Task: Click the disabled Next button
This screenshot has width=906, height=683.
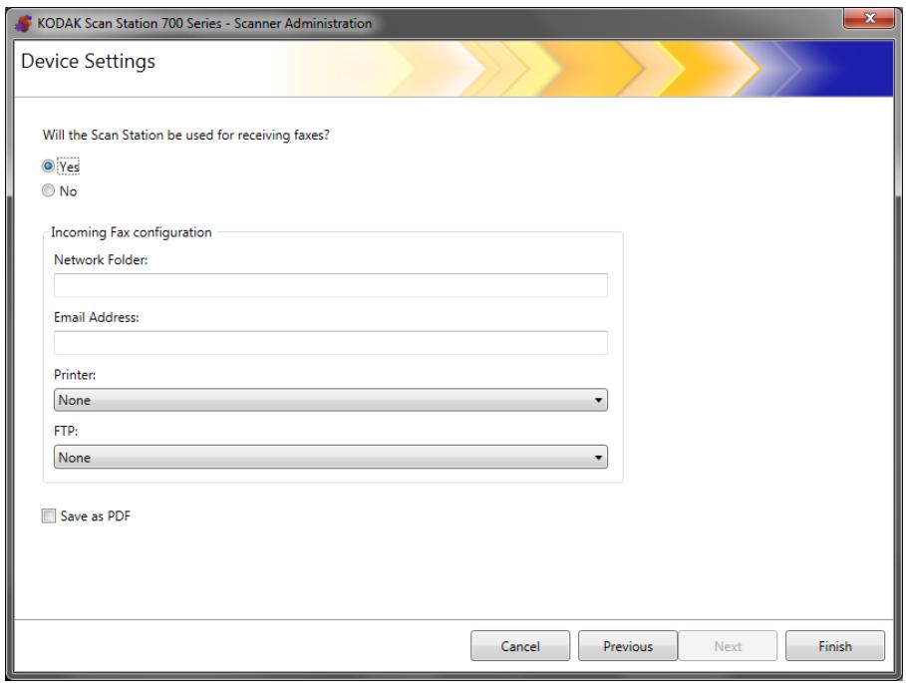Action: [x=728, y=646]
